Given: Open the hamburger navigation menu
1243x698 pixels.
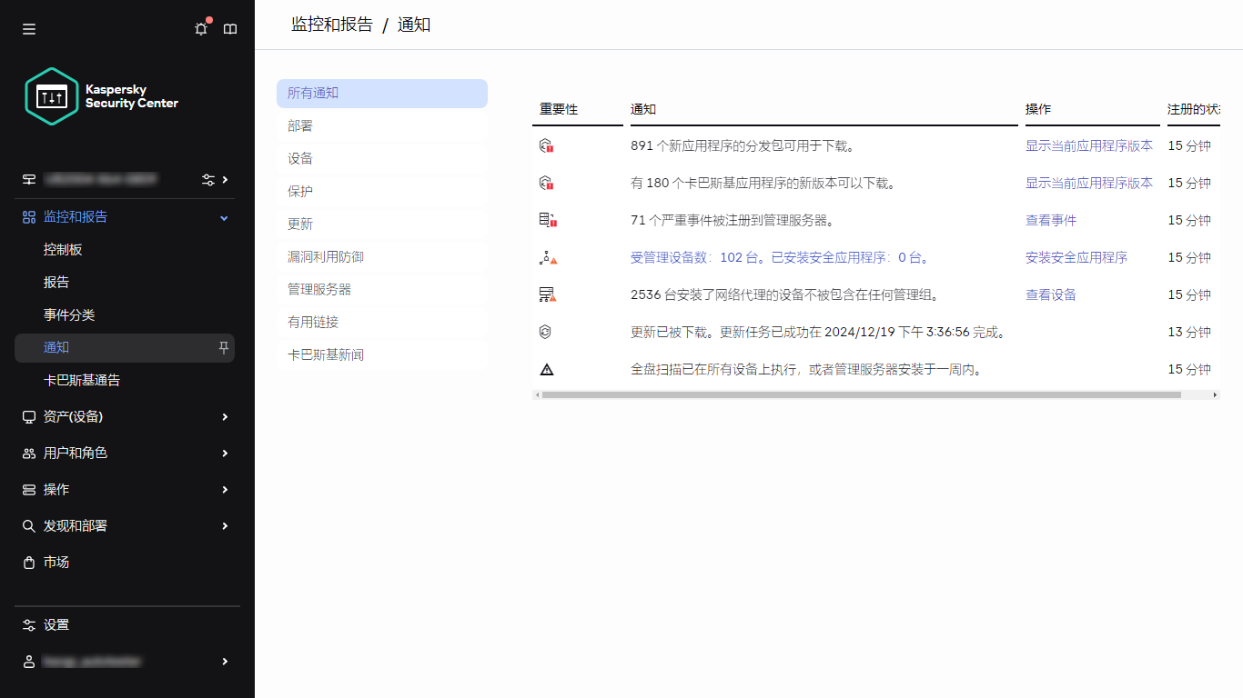Looking at the screenshot, I should click(x=28, y=28).
